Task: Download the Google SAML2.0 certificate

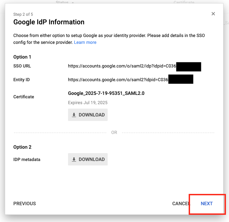Action: click(x=88, y=115)
